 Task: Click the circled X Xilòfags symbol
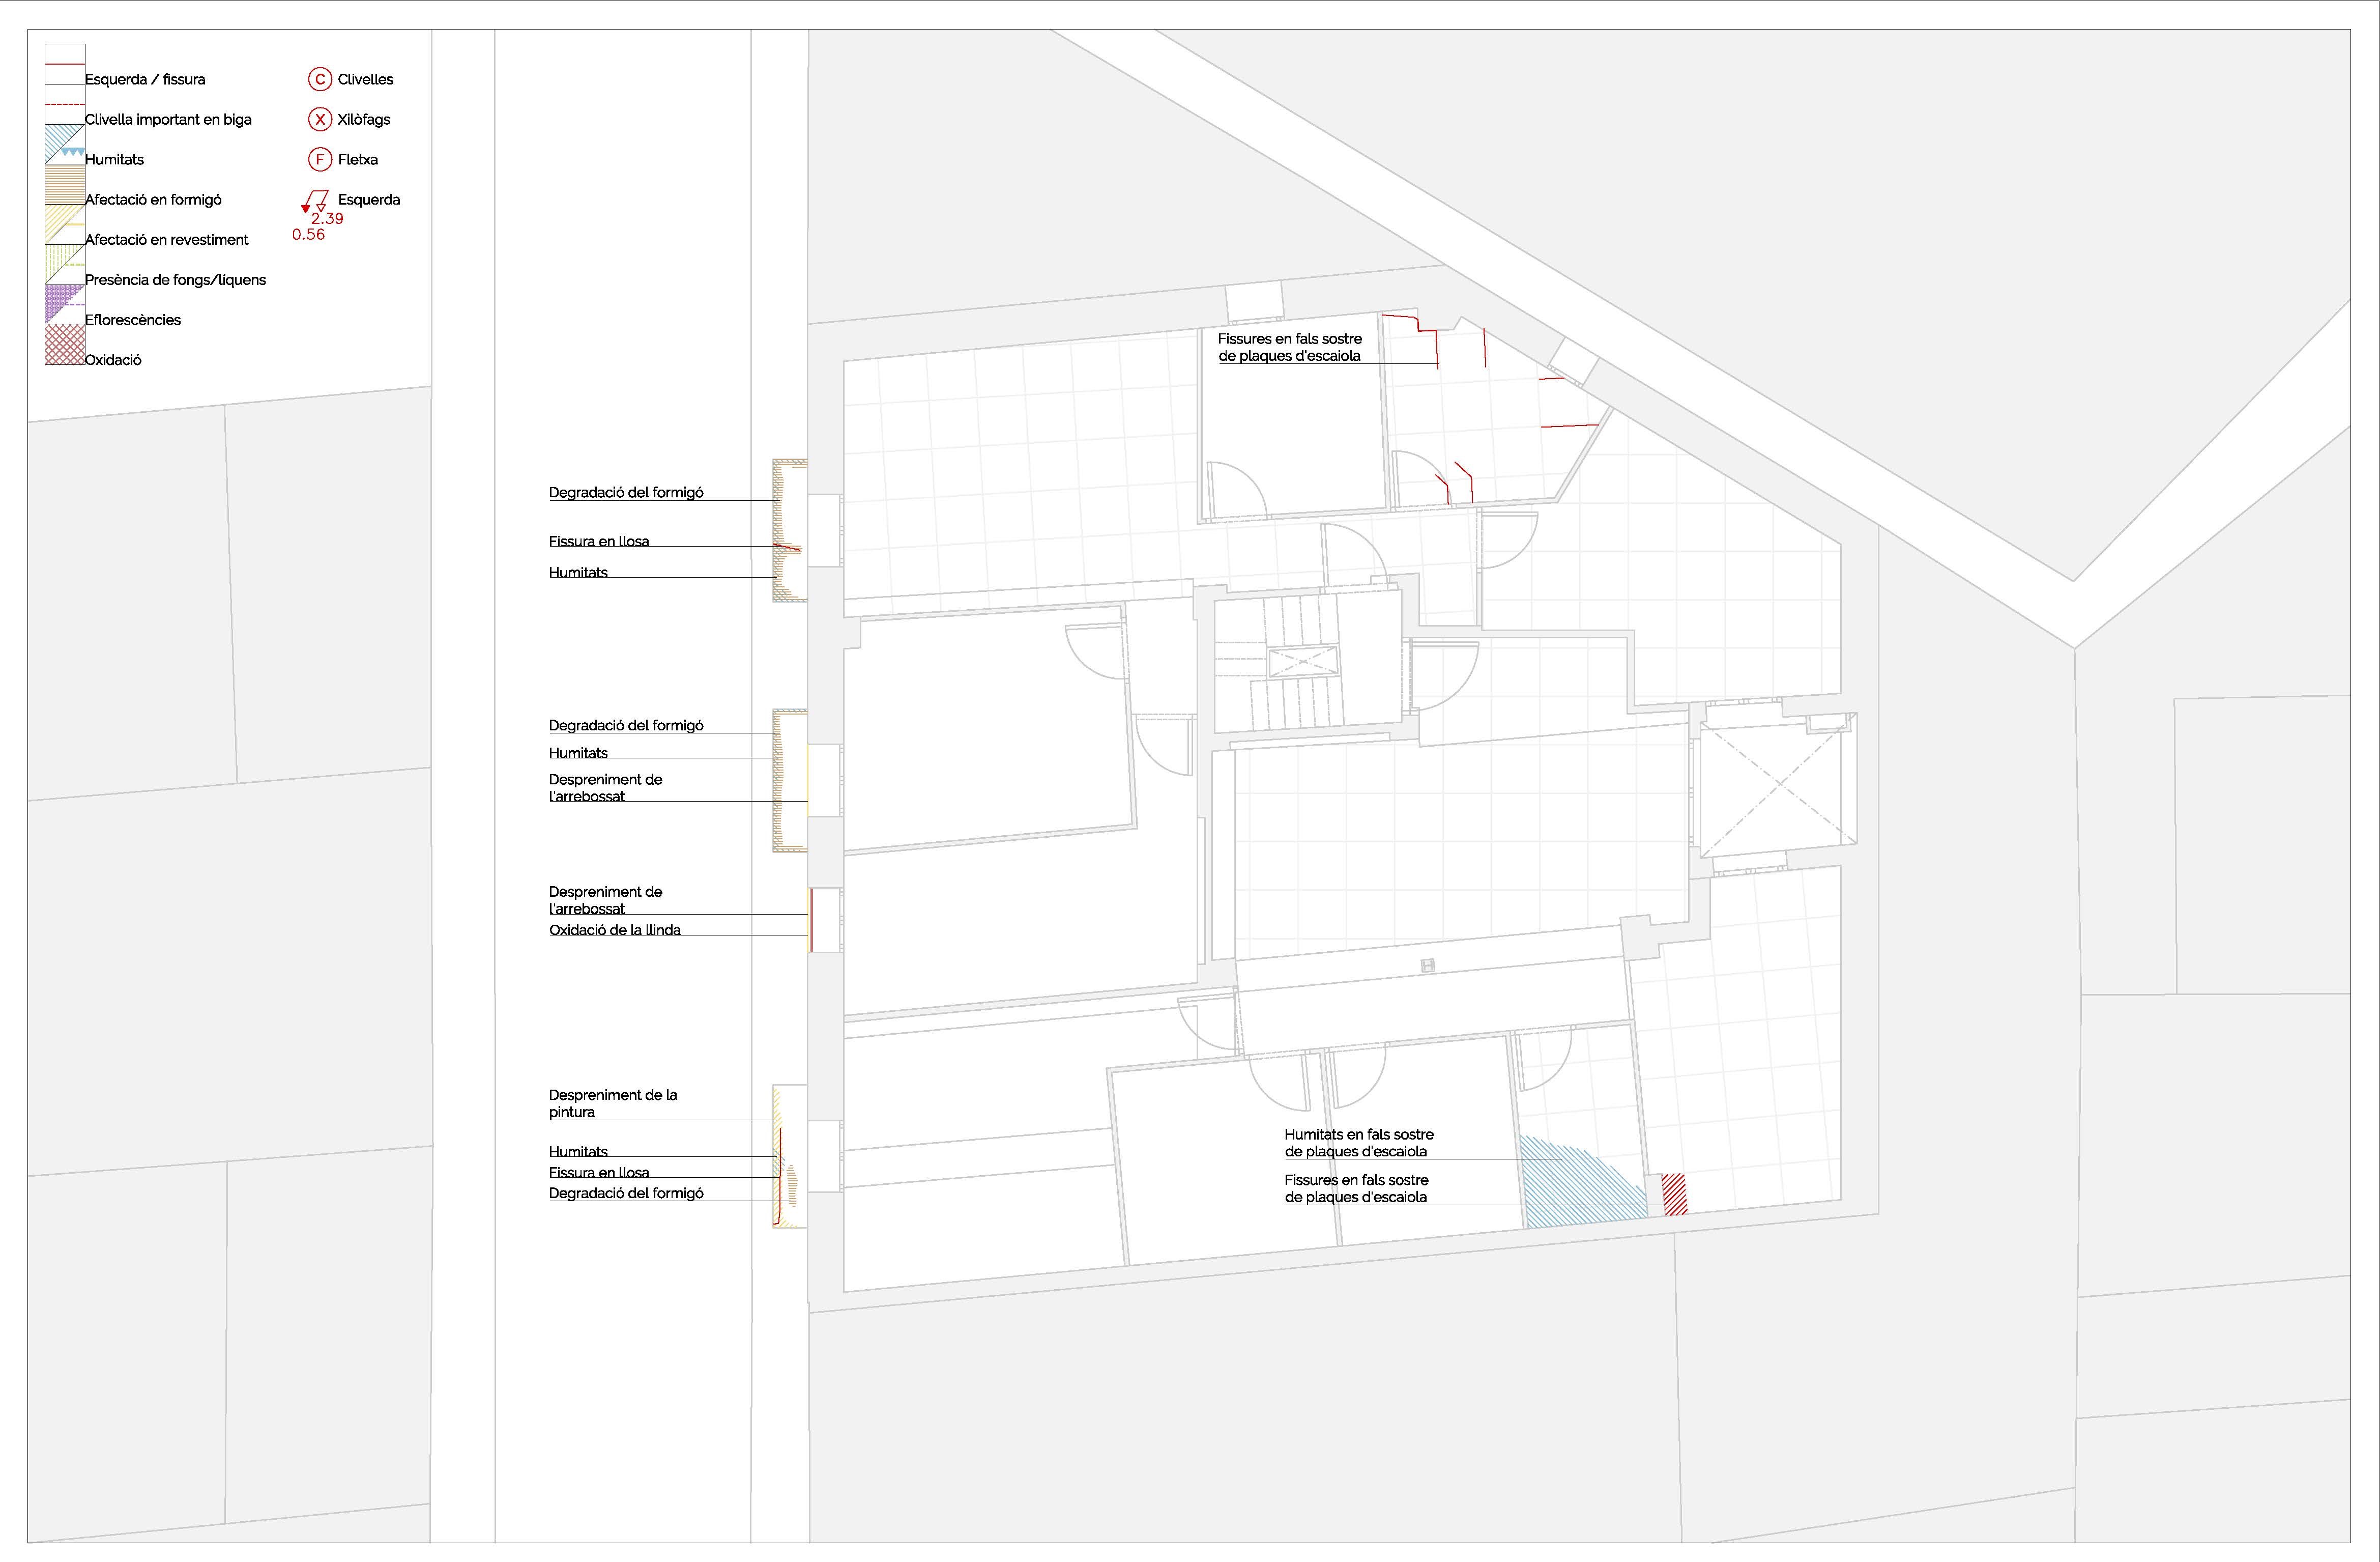pyautogui.click(x=320, y=119)
